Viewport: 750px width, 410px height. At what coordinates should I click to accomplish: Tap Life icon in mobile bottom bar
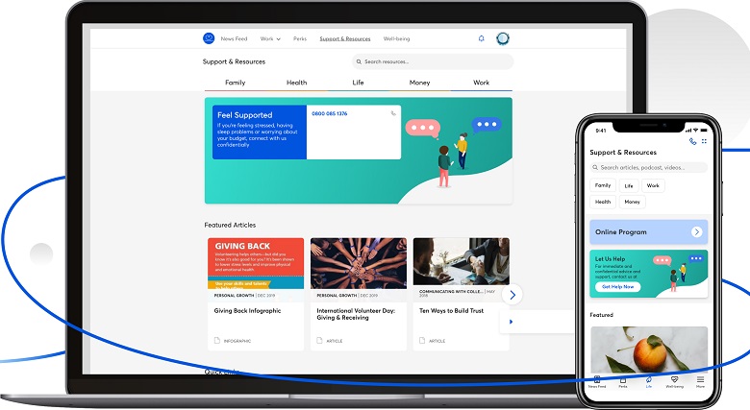pos(649,381)
